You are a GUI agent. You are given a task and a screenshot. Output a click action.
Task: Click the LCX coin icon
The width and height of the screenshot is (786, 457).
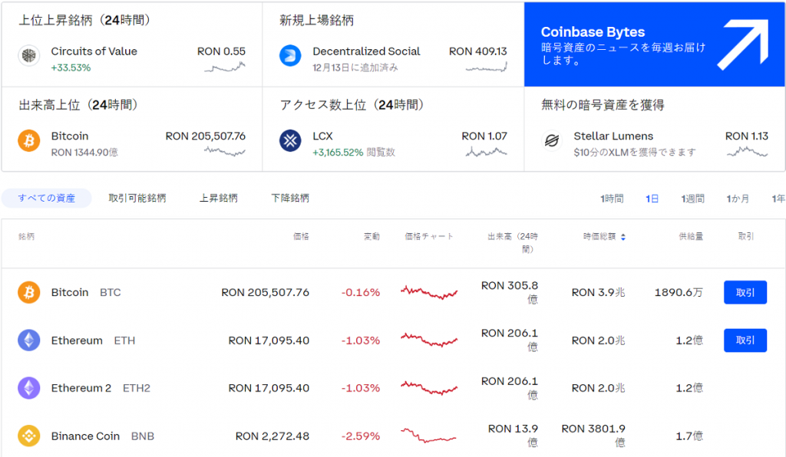(x=290, y=140)
